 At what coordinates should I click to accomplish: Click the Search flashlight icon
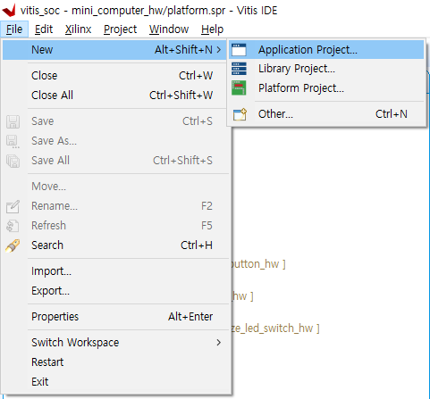tap(13, 245)
